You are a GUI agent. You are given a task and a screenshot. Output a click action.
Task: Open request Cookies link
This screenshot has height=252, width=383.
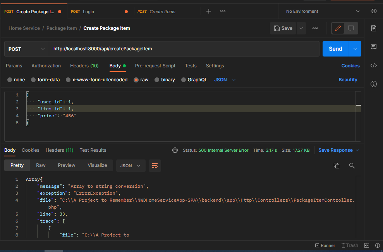click(x=350, y=66)
